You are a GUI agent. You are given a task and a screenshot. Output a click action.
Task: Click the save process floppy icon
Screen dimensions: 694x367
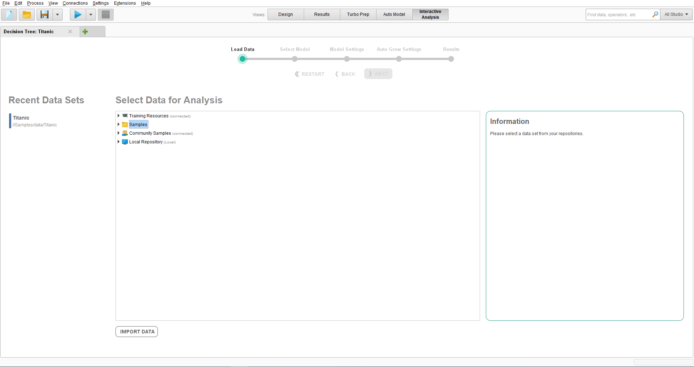(45, 15)
